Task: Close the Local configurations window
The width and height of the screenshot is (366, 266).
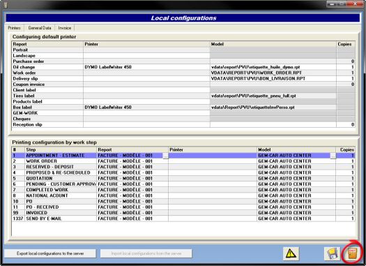Action: [x=355, y=3]
